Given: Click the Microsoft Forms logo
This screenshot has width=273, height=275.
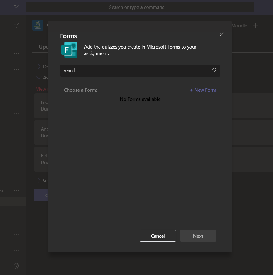Looking at the screenshot, I should click(x=69, y=50).
